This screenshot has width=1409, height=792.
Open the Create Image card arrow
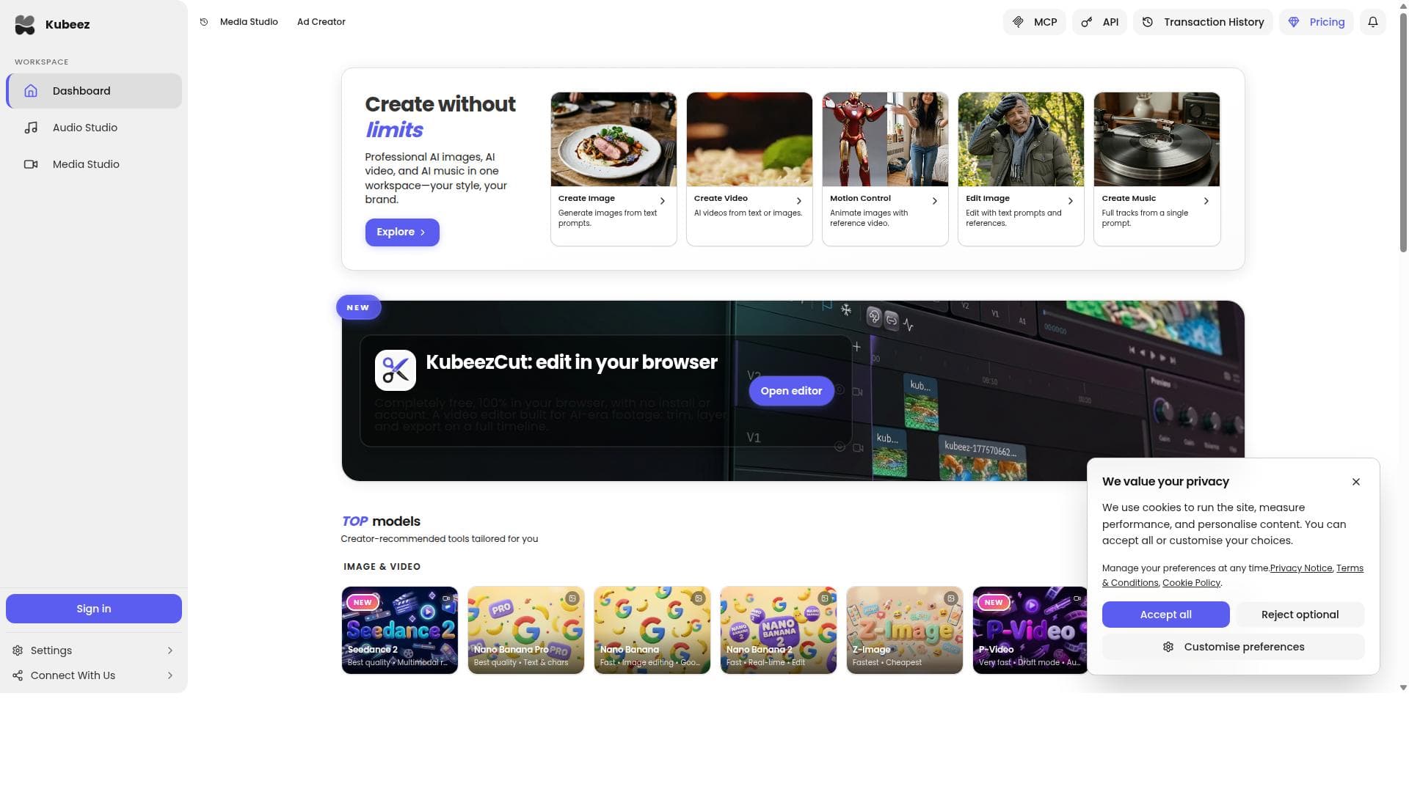662,201
